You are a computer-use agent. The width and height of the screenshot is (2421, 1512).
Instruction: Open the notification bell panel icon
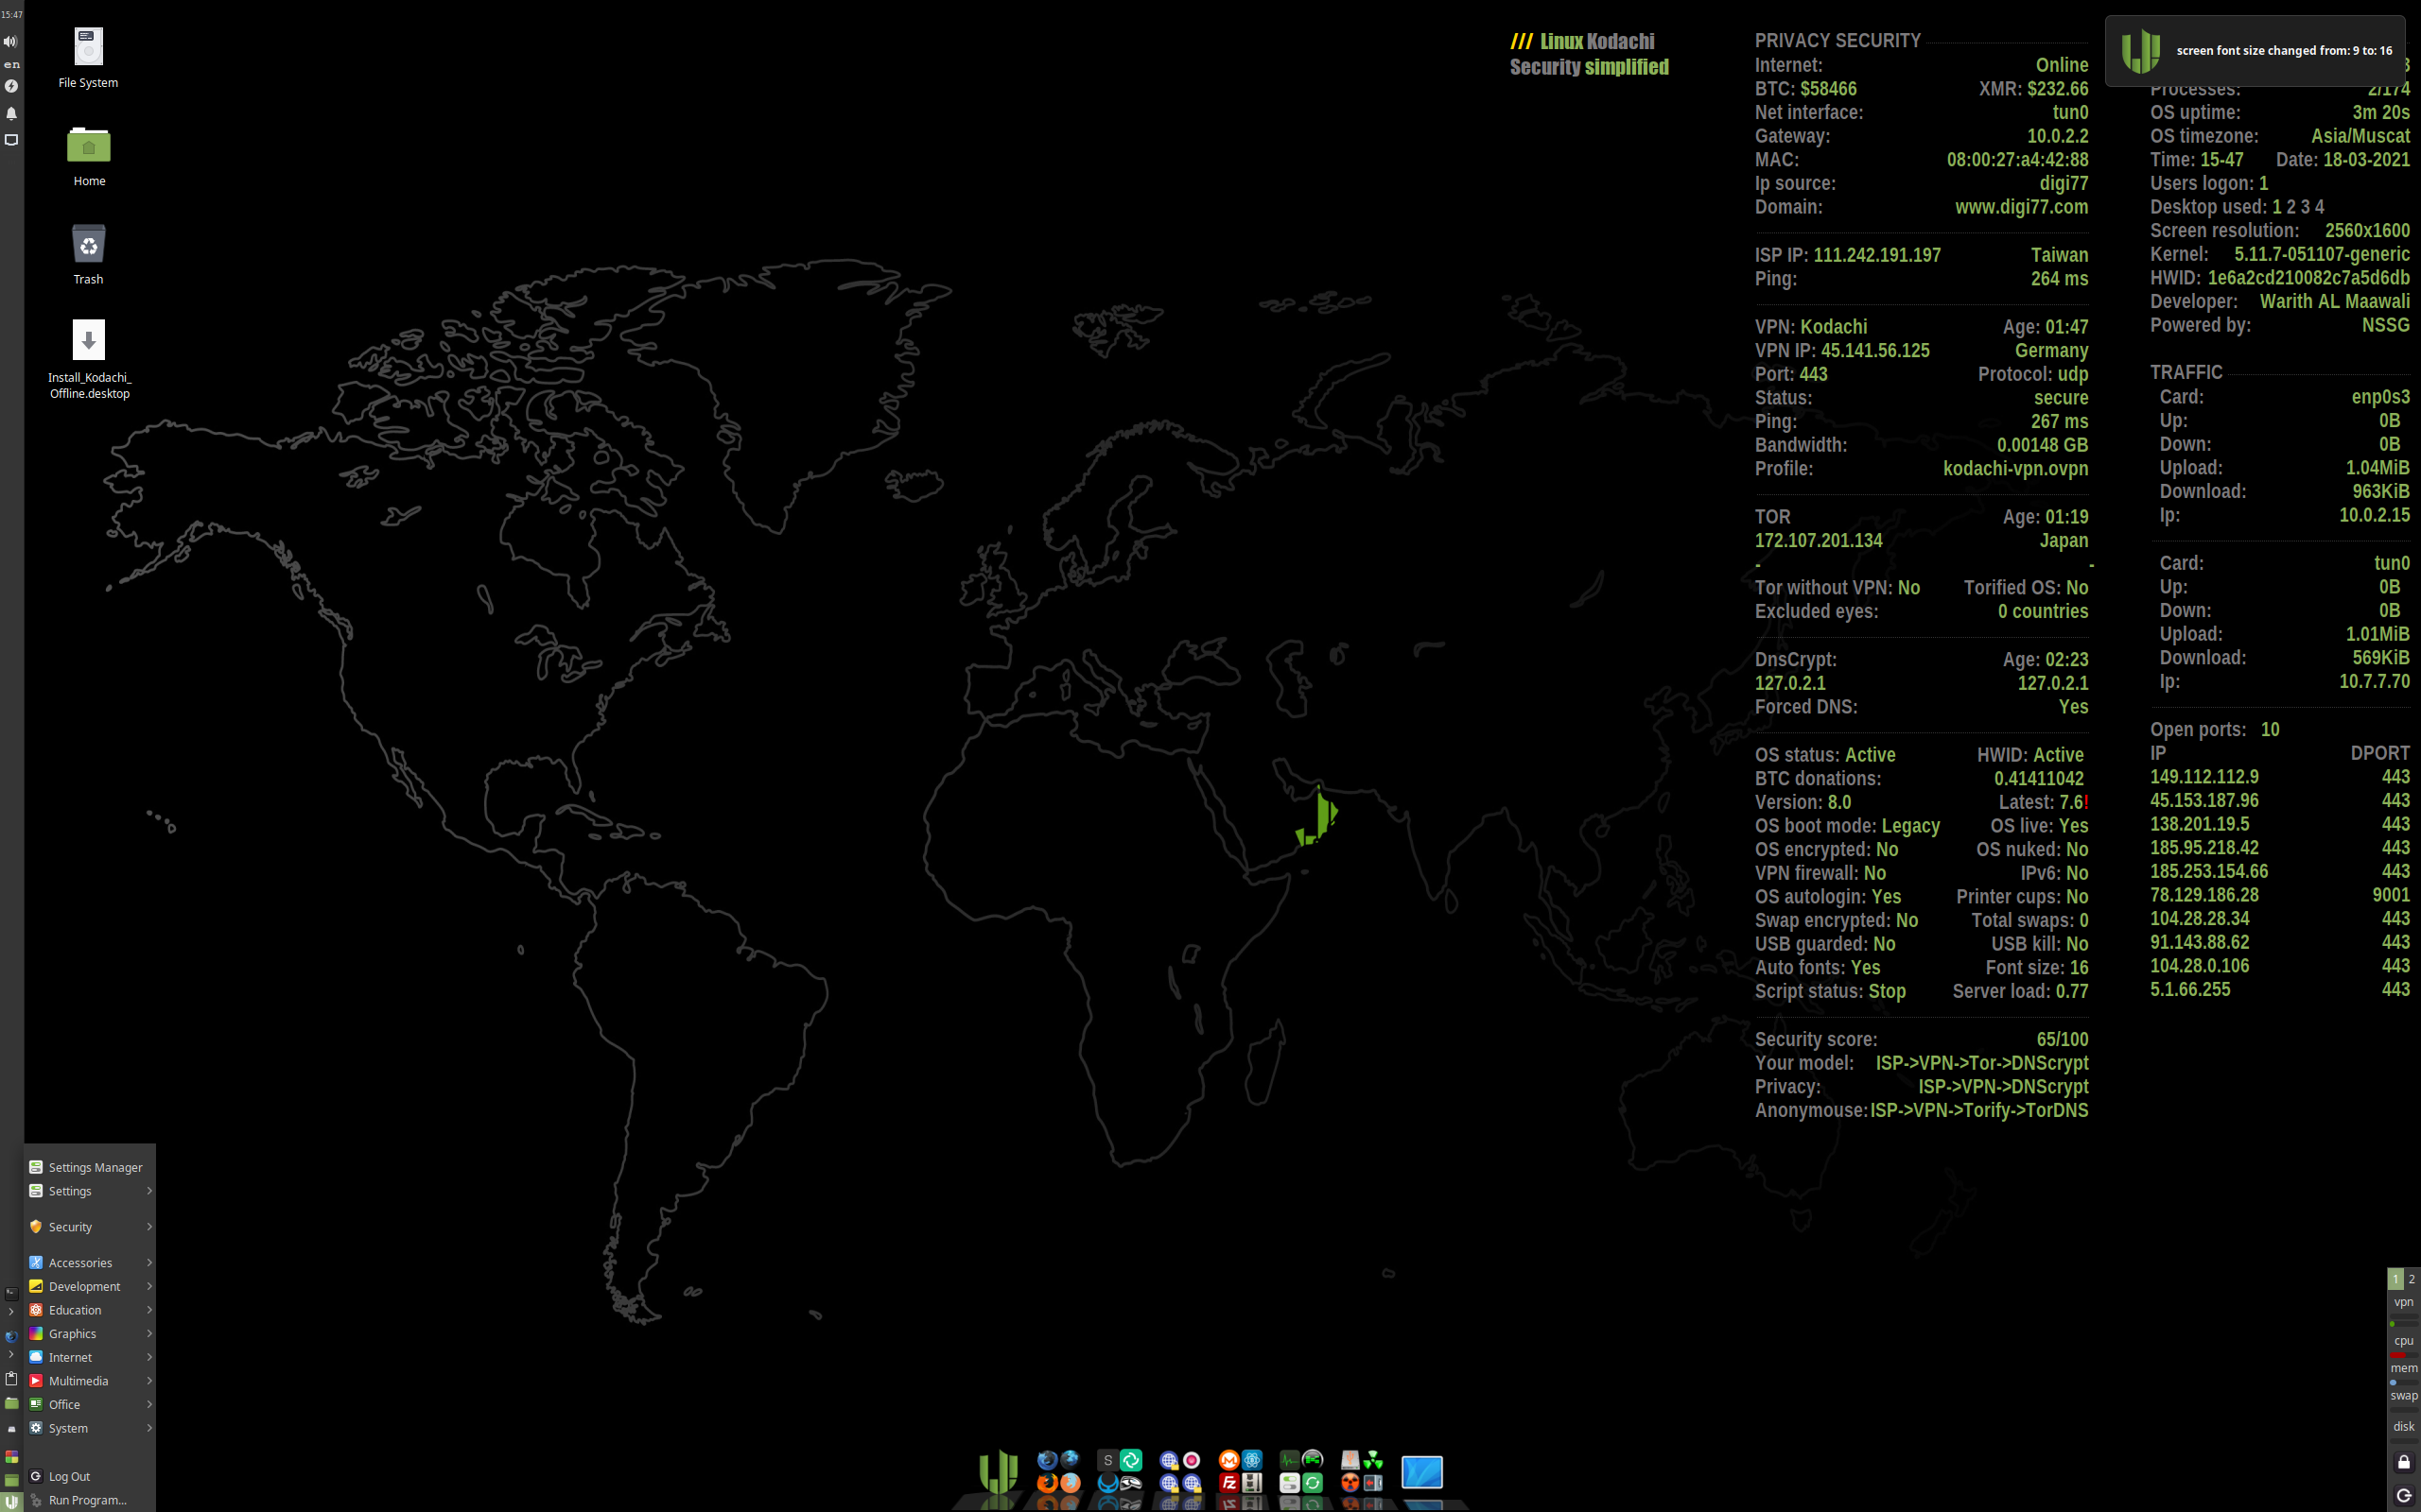(11, 113)
